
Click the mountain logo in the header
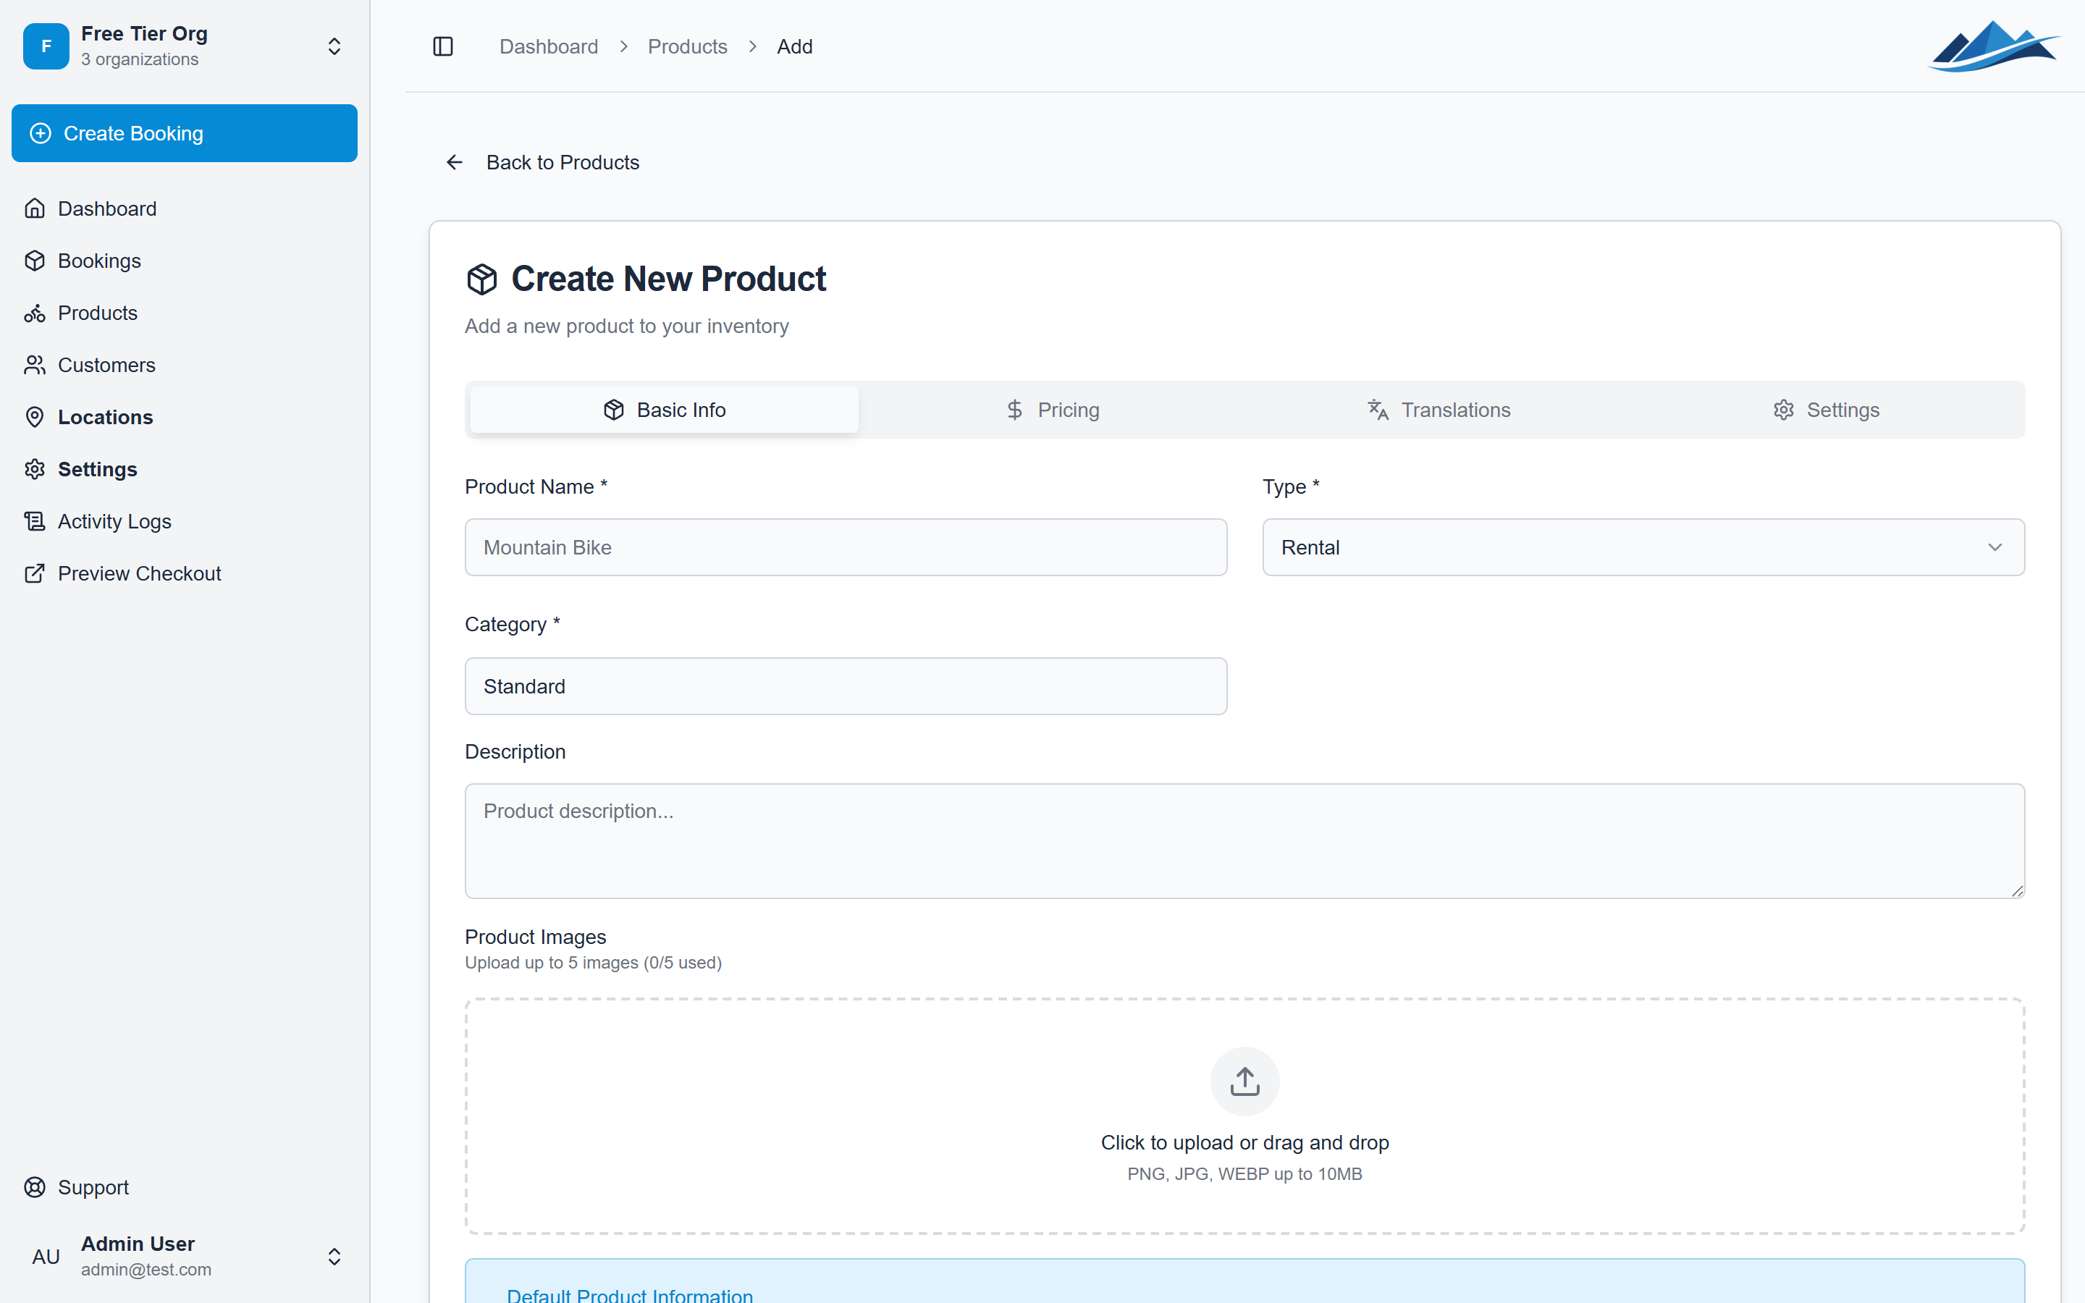coord(1994,46)
